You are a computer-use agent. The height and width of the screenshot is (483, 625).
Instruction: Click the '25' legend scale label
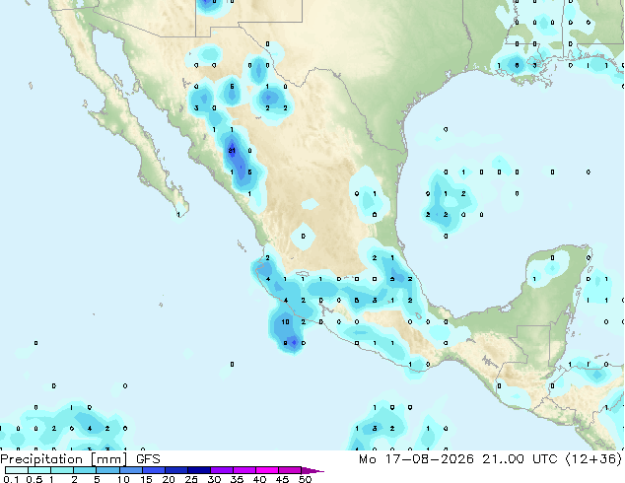(x=191, y=479)
